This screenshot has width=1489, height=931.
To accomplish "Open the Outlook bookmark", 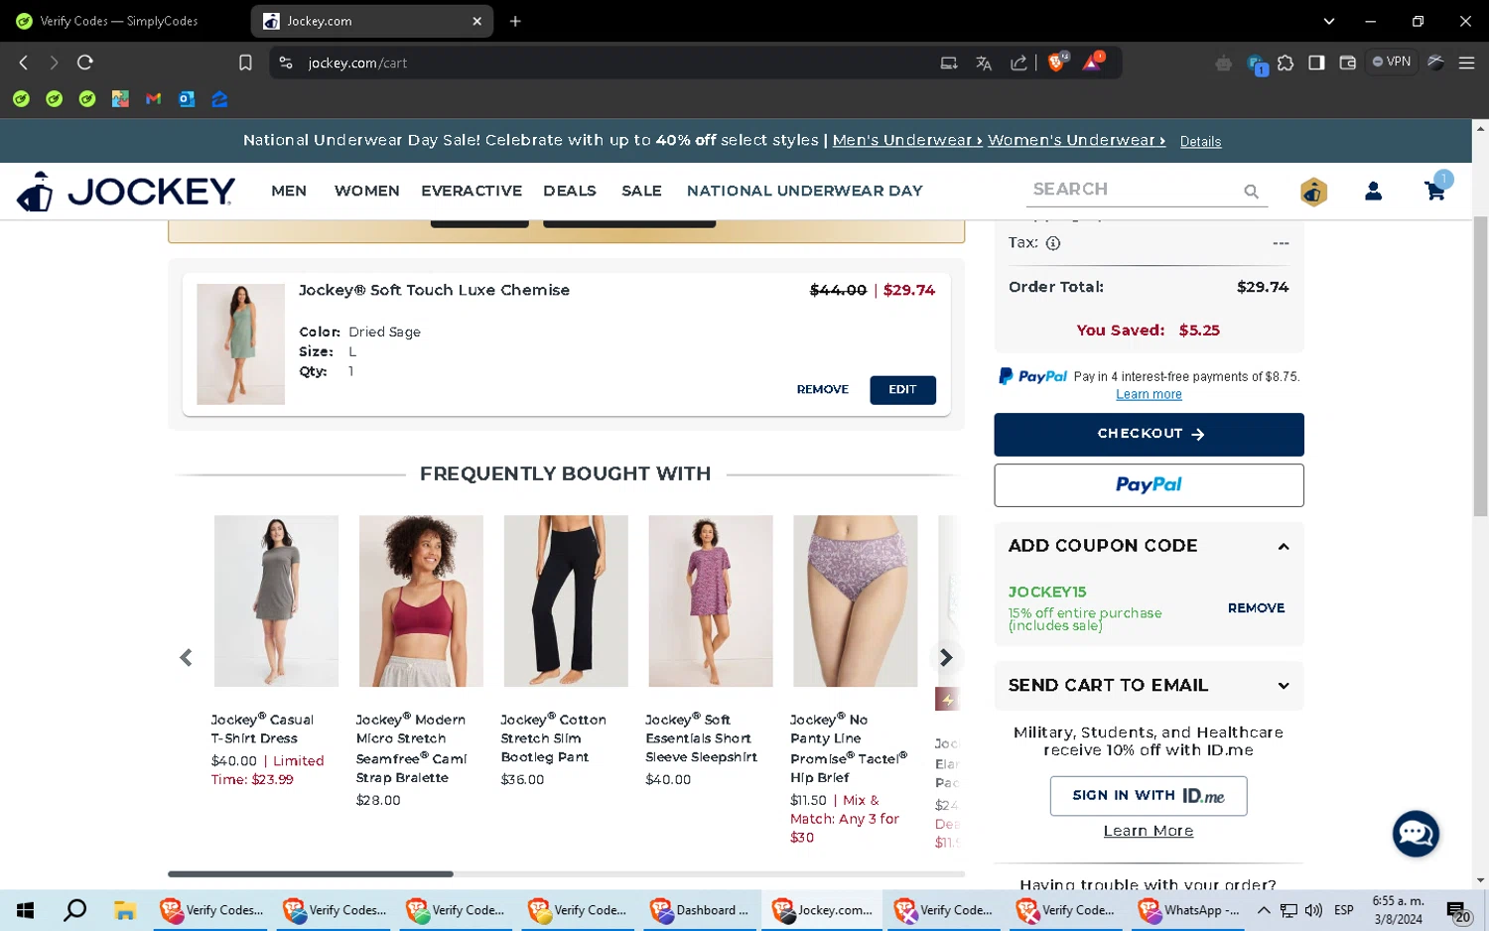I will point(187,99).
